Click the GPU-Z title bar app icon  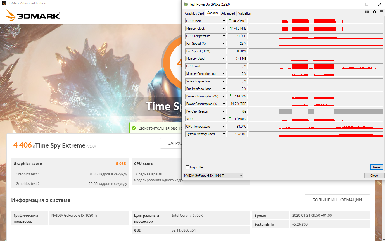[x=186, y=4]
